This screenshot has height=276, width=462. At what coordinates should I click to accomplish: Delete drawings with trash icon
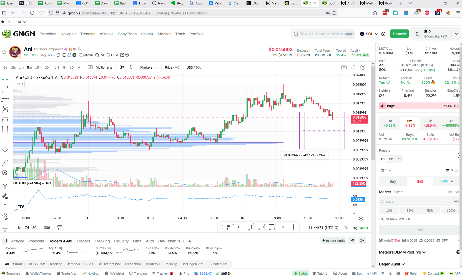[x=5, y=230]
